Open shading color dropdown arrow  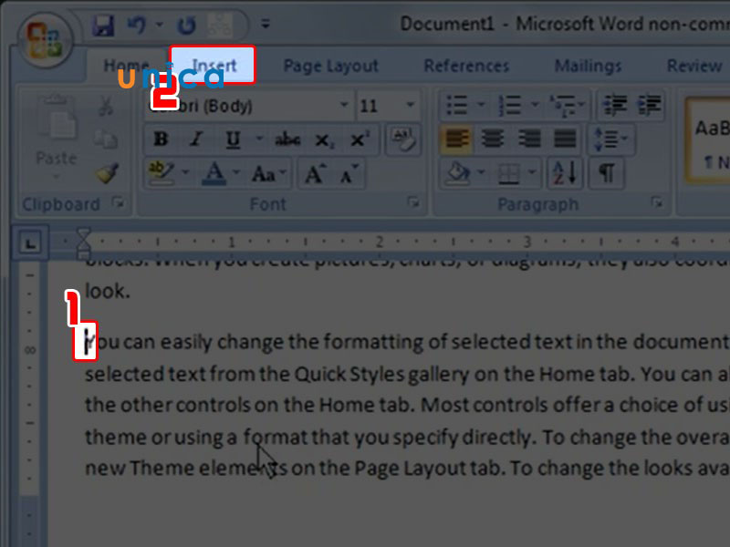[x=482, y=173]
